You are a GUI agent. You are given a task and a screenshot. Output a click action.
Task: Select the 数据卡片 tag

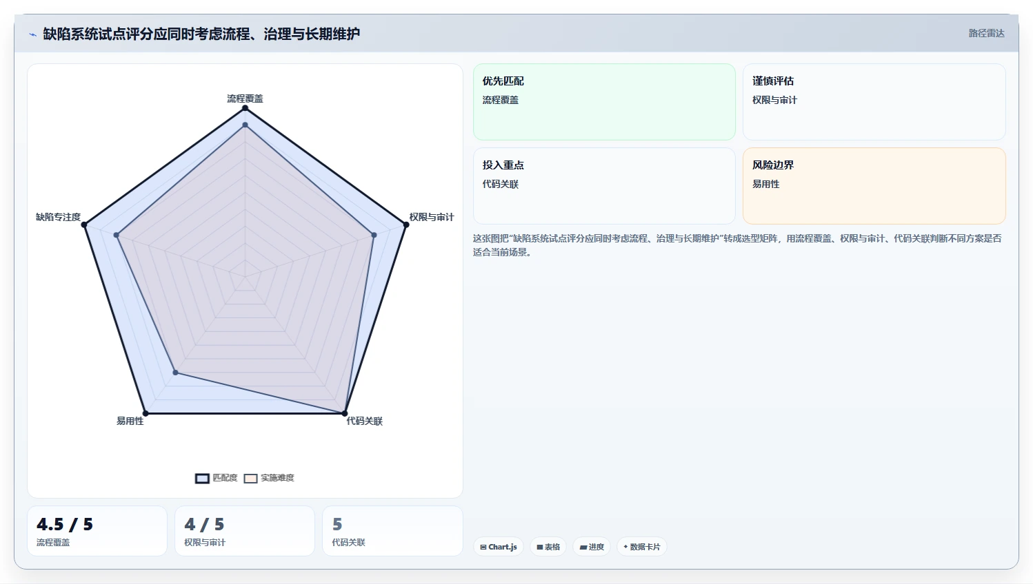point(642,547)
